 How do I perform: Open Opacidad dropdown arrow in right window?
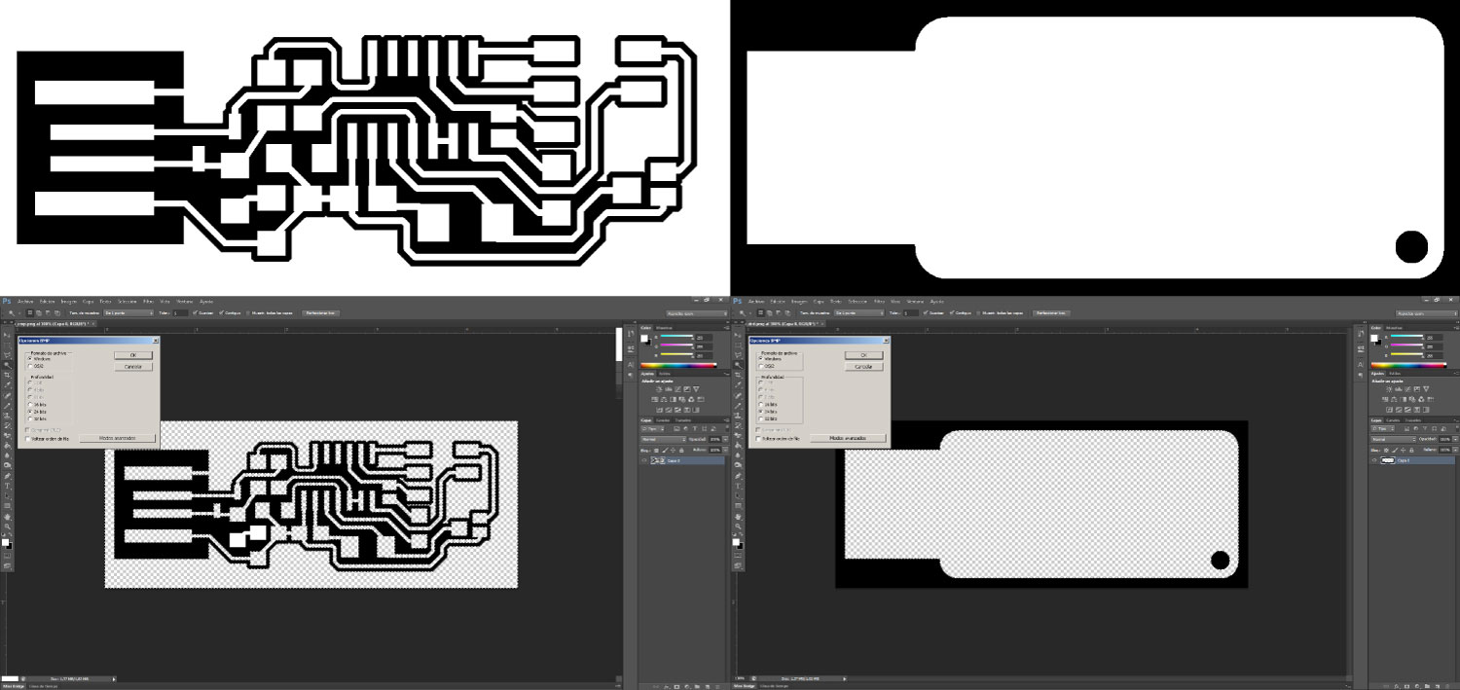(1455, 439)
